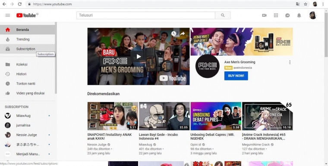Open jurnalrisa subscription channel
This screenshot has width=328, height=166.
pyautogui.click(x=27, y=125)
